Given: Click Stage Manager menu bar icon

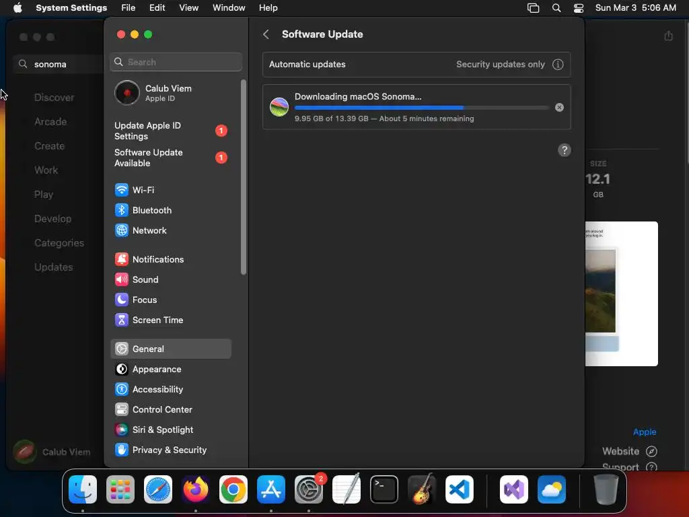Looking at the screenshot, I should pos(533,8).
